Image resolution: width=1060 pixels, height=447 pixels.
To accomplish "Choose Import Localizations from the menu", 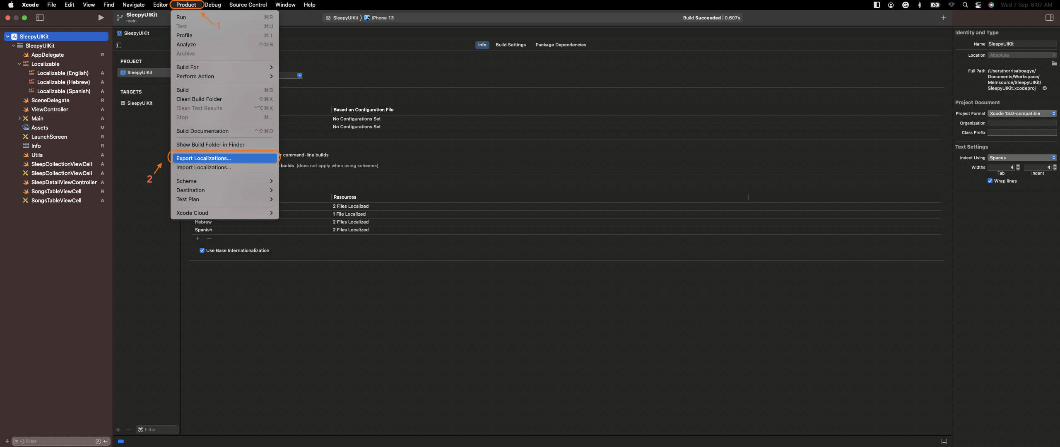I will (x=204, y=167).
